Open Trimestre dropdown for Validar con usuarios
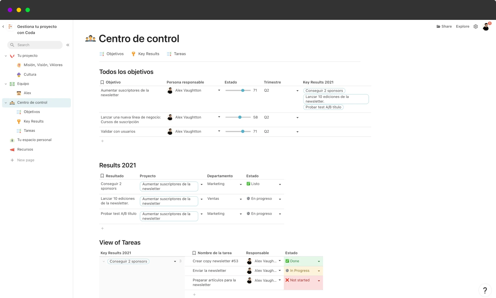This screenshot has height=298, width=496. click(x=297, y=132)
